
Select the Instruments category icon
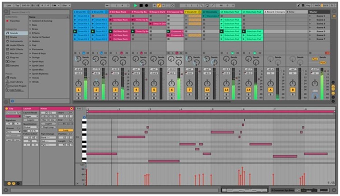(x=8, y=41)
